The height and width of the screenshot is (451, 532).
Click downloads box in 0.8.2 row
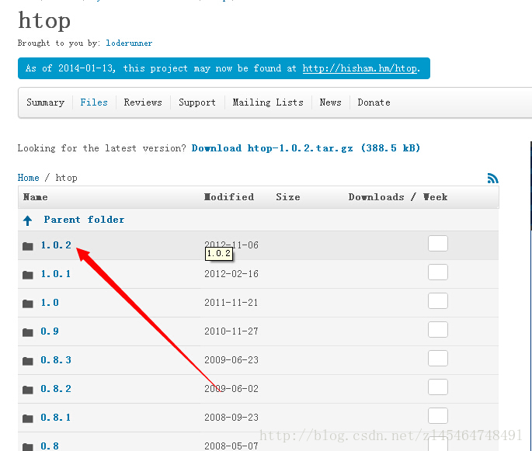[x=438, y=387]
